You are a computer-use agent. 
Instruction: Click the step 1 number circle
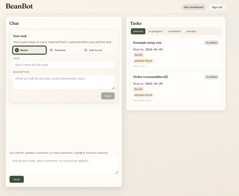(x=17, y=50)
